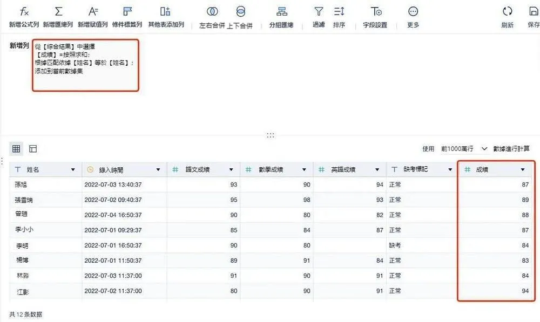Click 成績 value 89 in 張雪琦 row
Viewport: 540px width, 322px height.
pyautogui.click(x=496, y=200)
